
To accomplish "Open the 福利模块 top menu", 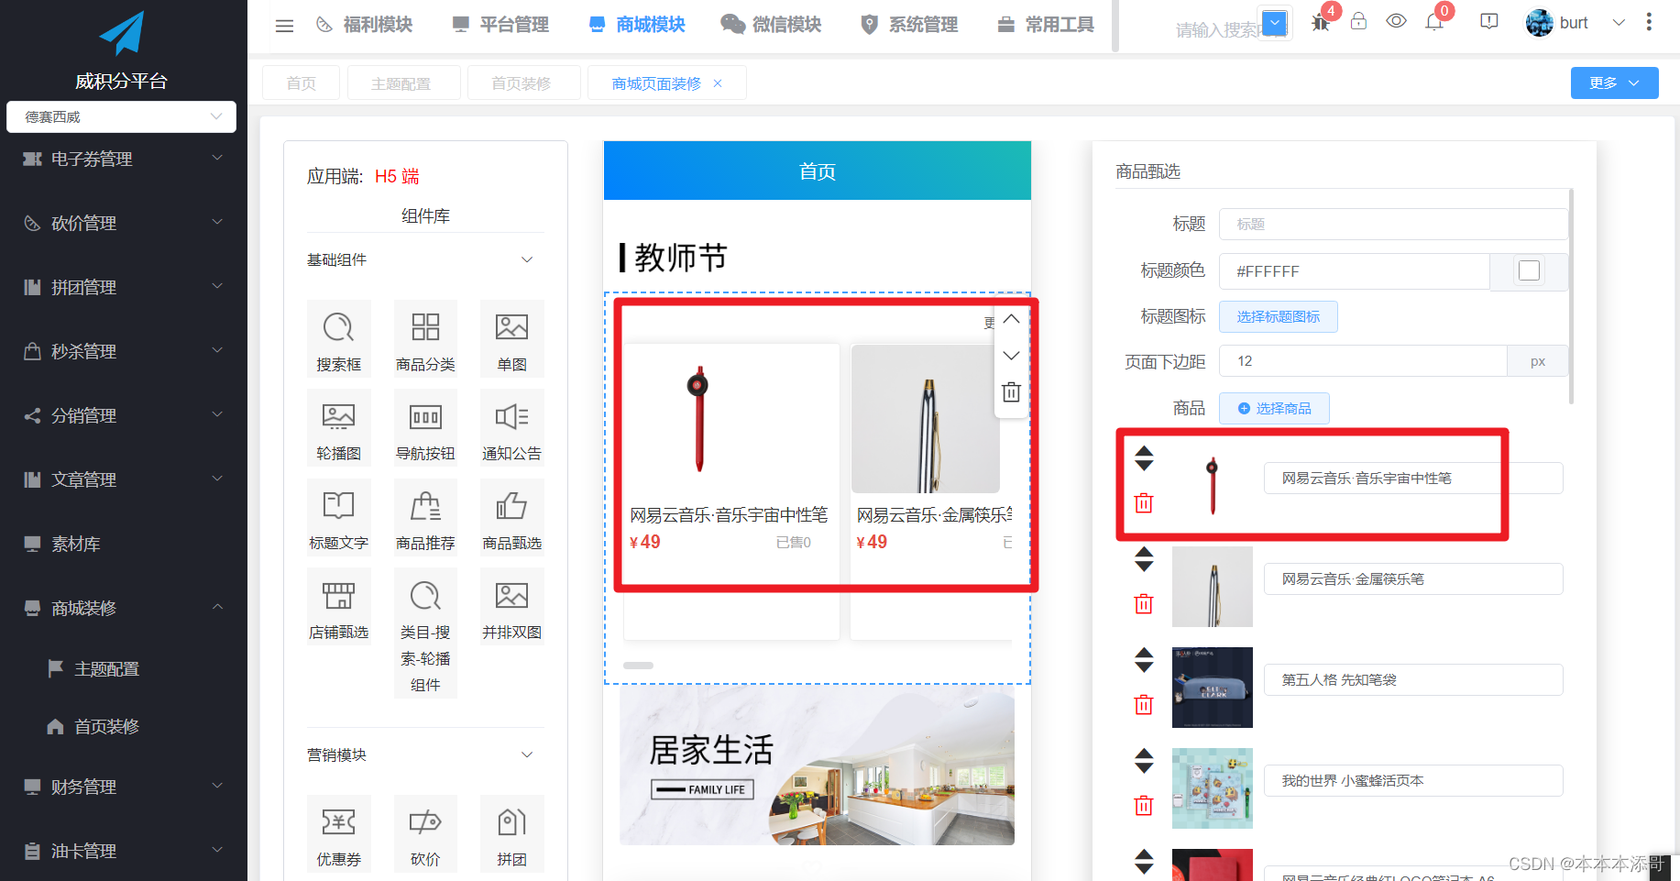I will click(x=364, y=25).
